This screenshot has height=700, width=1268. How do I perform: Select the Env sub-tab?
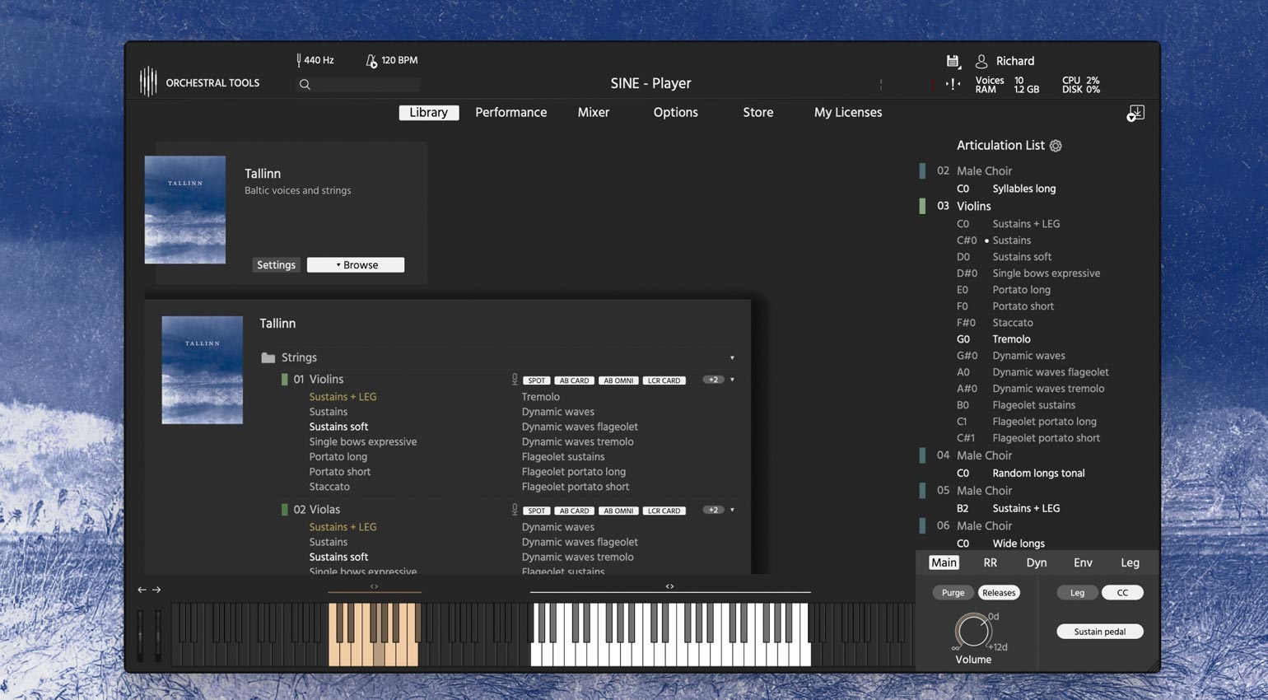[x=1083, y=562]
